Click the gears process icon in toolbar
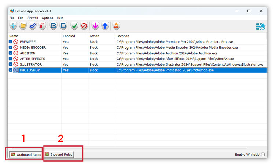This screenshot has height=166, width=275. click(33, 26)
